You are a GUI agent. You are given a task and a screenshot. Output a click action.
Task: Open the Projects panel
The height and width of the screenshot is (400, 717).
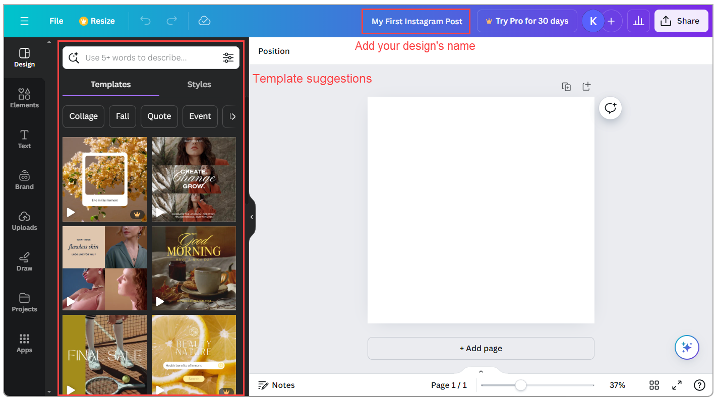24,302
